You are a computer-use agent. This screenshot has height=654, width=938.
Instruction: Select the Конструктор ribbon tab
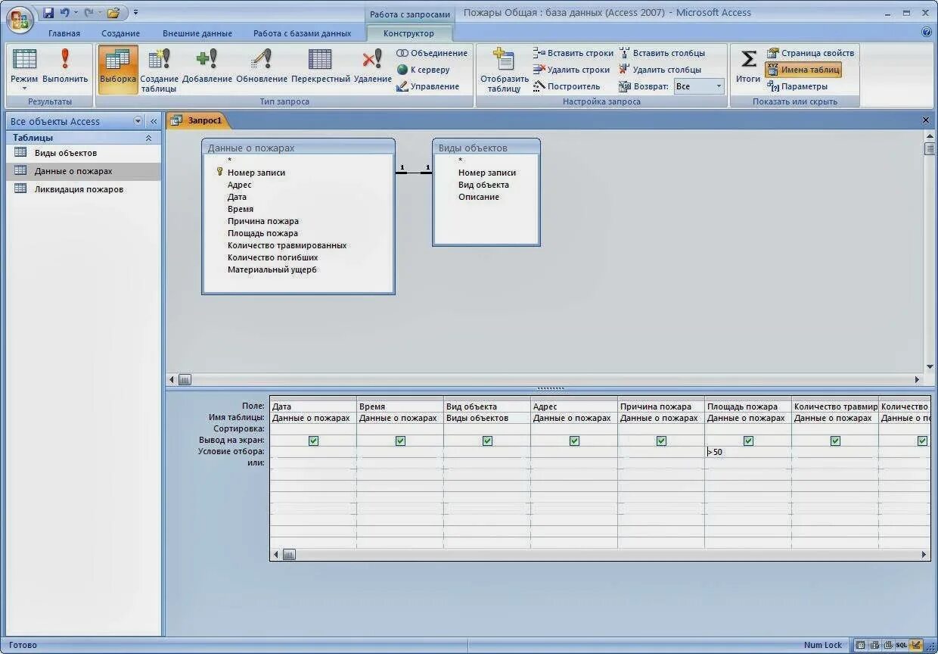tap(408, 33)
